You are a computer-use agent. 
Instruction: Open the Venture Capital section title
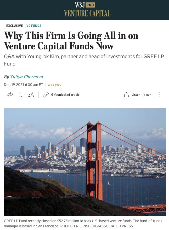point(87,13)
